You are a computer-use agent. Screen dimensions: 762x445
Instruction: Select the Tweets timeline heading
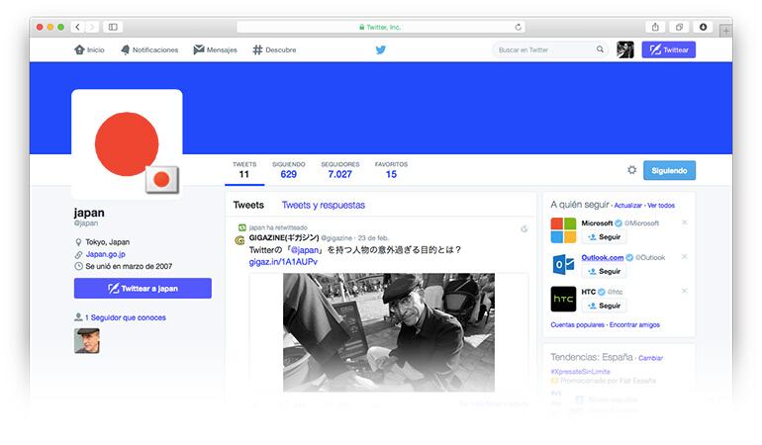[248, 205]
